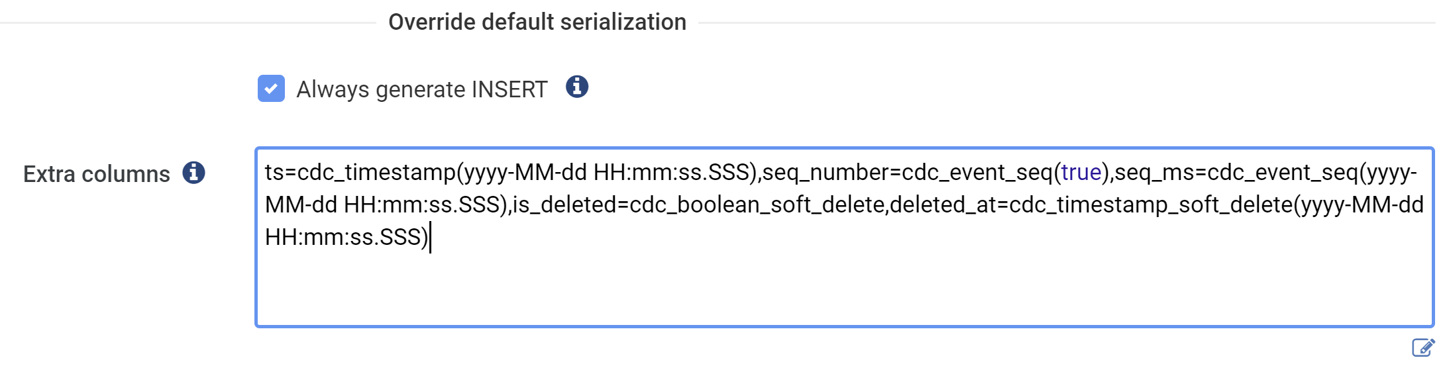Image resolution: width=1447 pixels, height=366 pixels.
Task: Click inside 'cdc_boolean_soft_delete' function name
Action: [x=757, y=205]
